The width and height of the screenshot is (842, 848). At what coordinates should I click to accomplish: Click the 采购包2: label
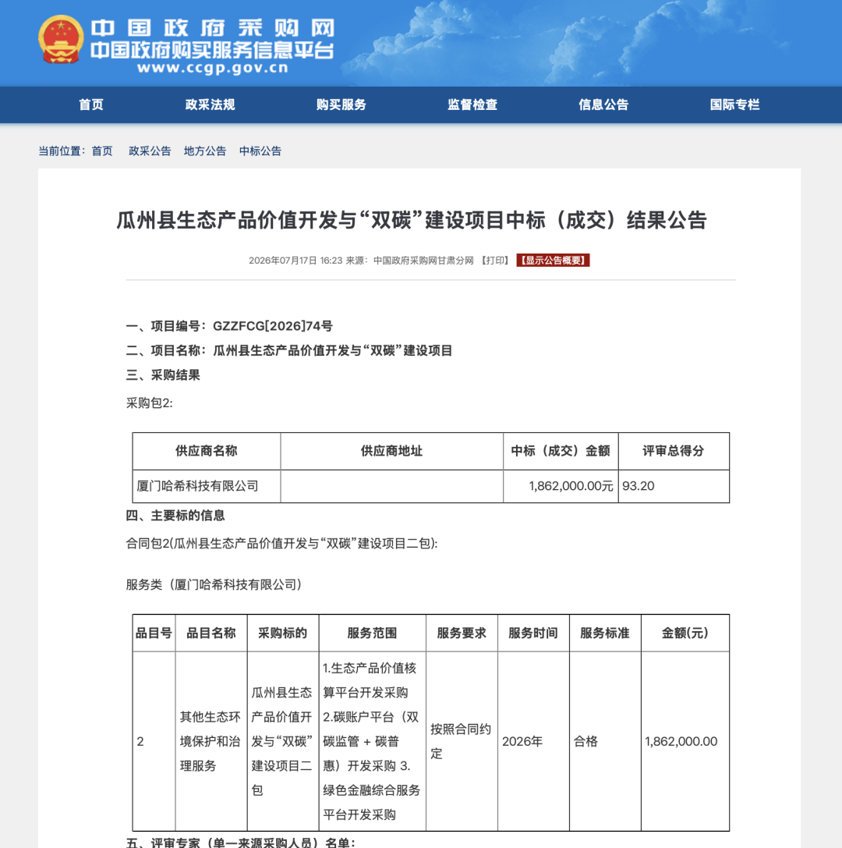150,403
